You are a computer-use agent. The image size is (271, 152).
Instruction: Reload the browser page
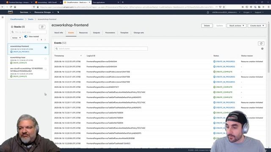click(x=11, y=7)
